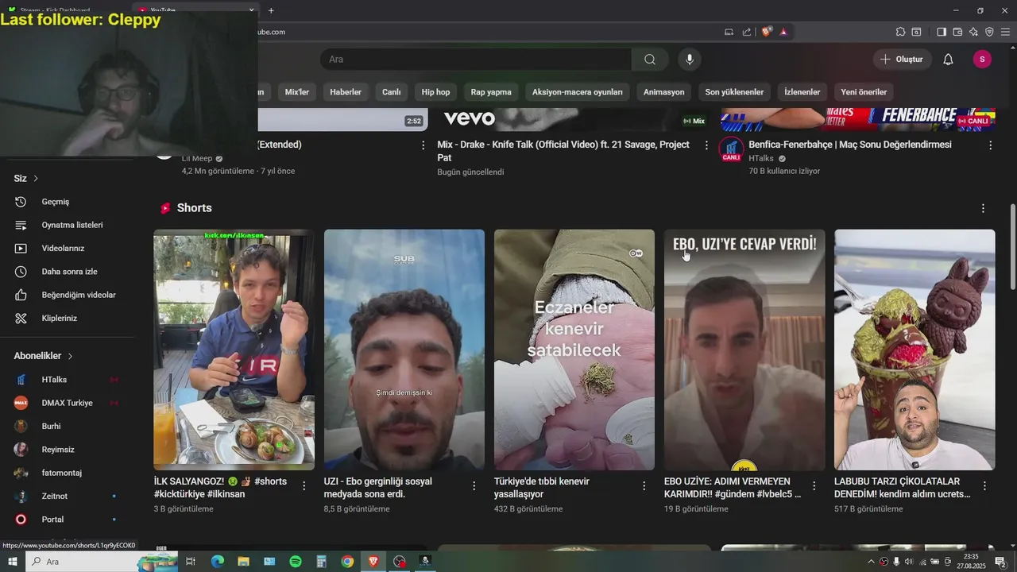Click the page vertical scrollbar
This screenshot has width=1017, height=572.
coord(1012,246)
